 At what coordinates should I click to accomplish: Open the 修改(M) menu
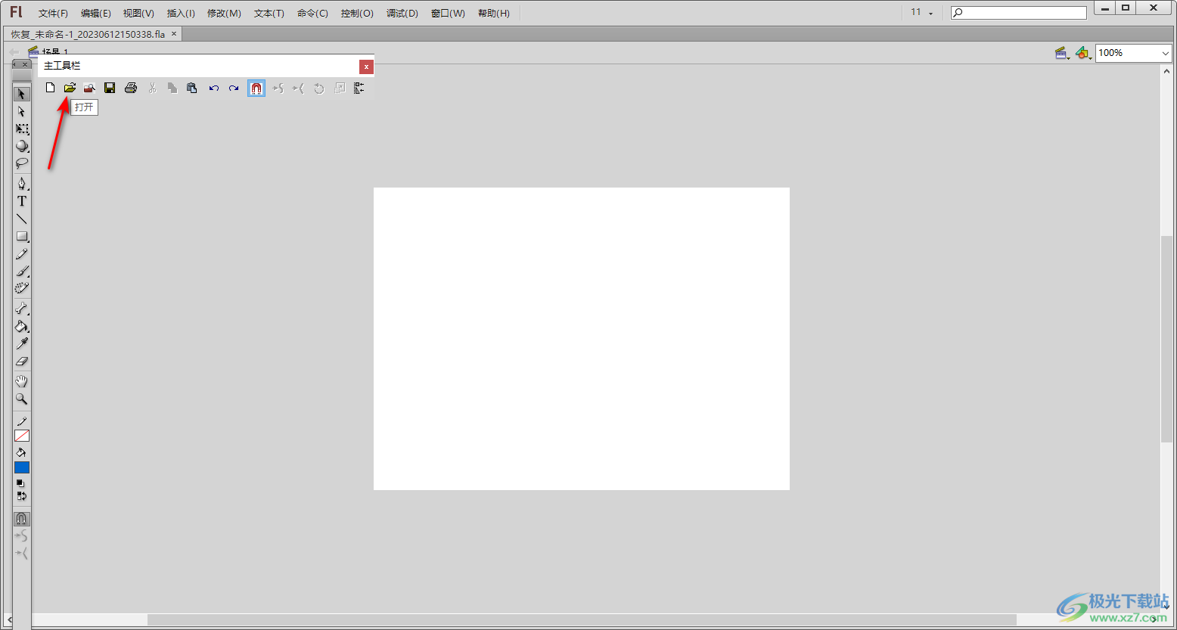(224, 13)
